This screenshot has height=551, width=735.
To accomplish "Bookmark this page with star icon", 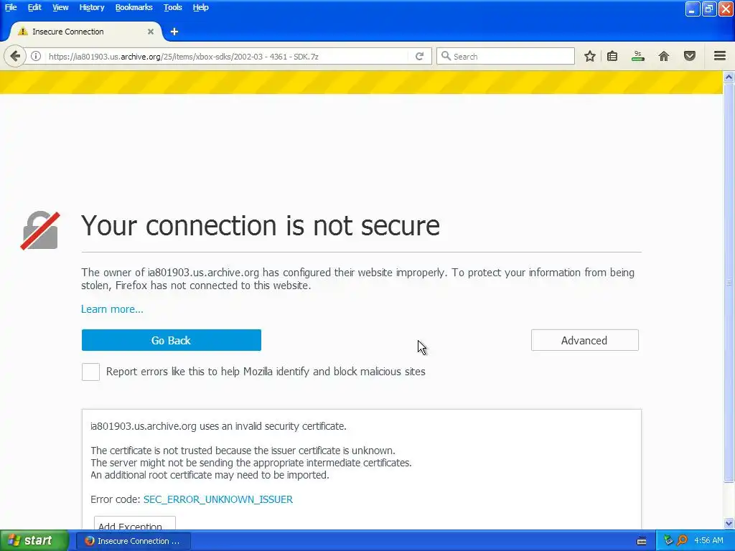I will [590, 56].
